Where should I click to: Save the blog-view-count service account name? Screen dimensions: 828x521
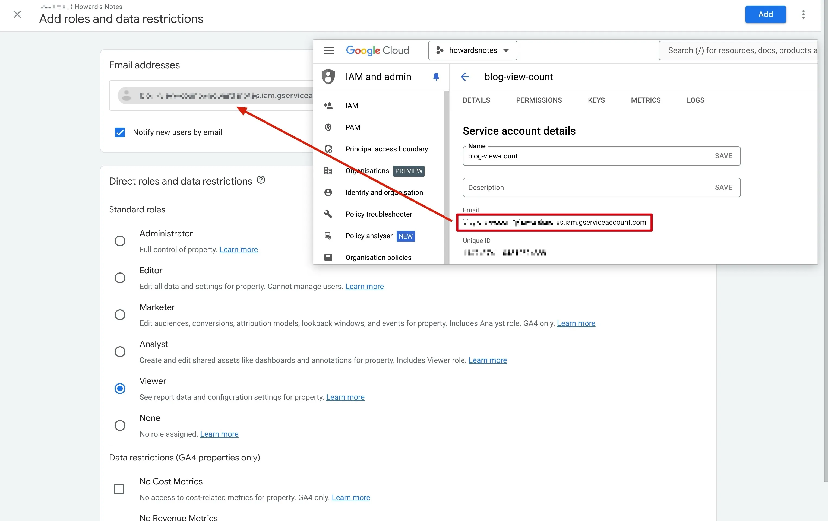pyautogui.click(x=723, y=156)
